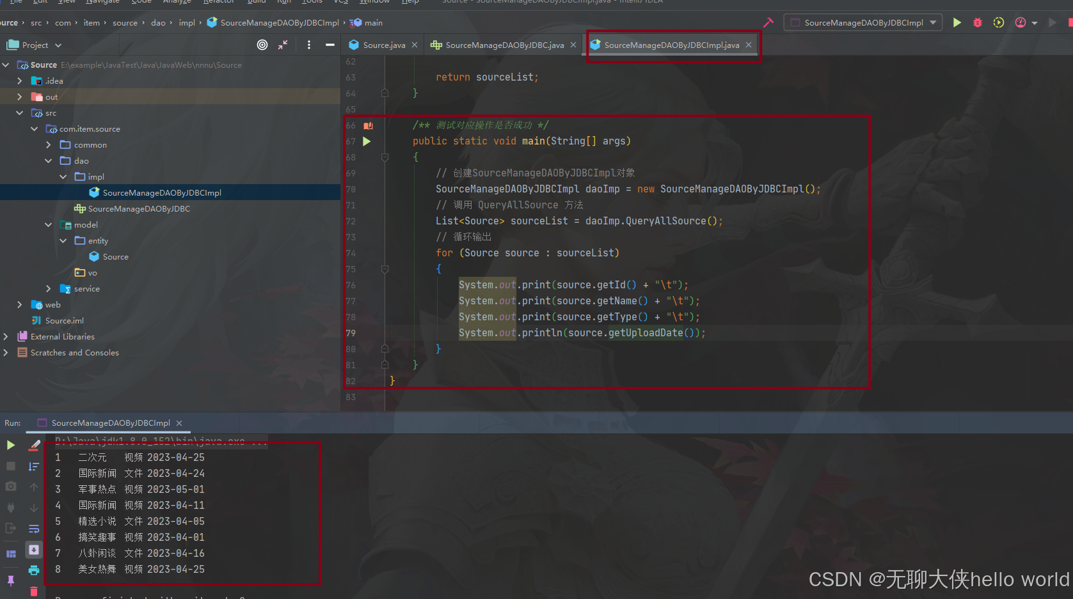Collapse the com.item.source package
Screen dimensions: 1073x599
point(34,128)
